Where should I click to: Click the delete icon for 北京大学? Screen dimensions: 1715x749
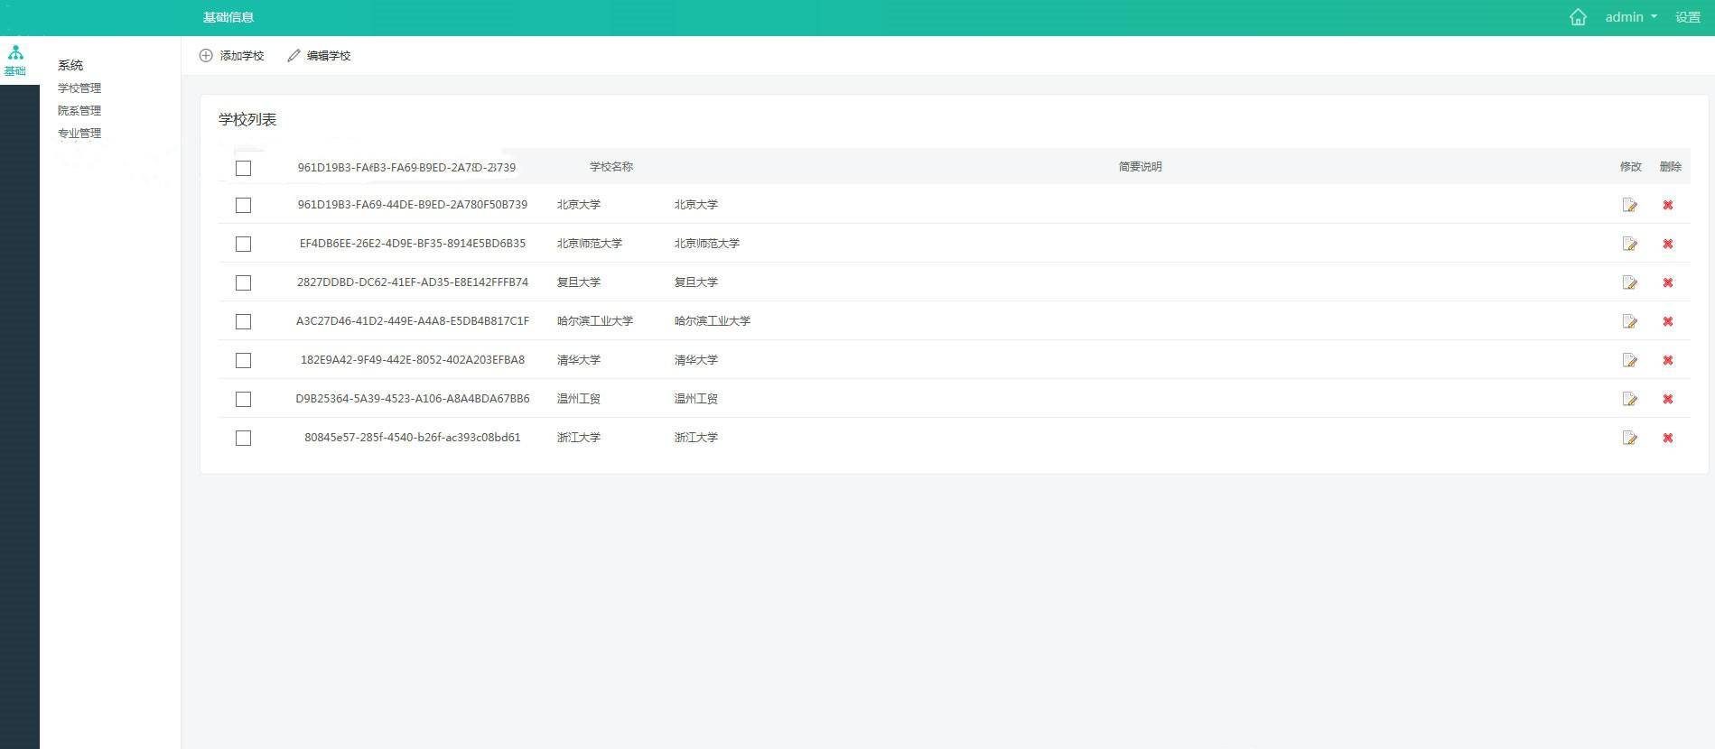(1668, 205)
